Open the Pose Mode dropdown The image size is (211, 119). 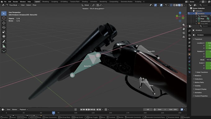pyautogui.click(x=13, y=5)
